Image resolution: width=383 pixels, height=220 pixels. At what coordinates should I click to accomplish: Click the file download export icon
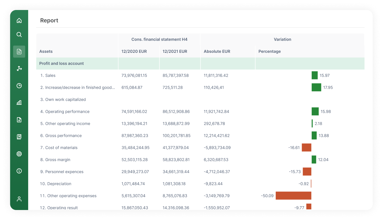click(19, 120)
